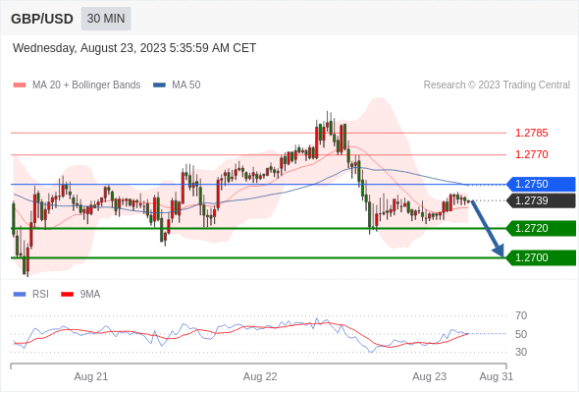Click the RSI blue legend icon

point(20,295)
